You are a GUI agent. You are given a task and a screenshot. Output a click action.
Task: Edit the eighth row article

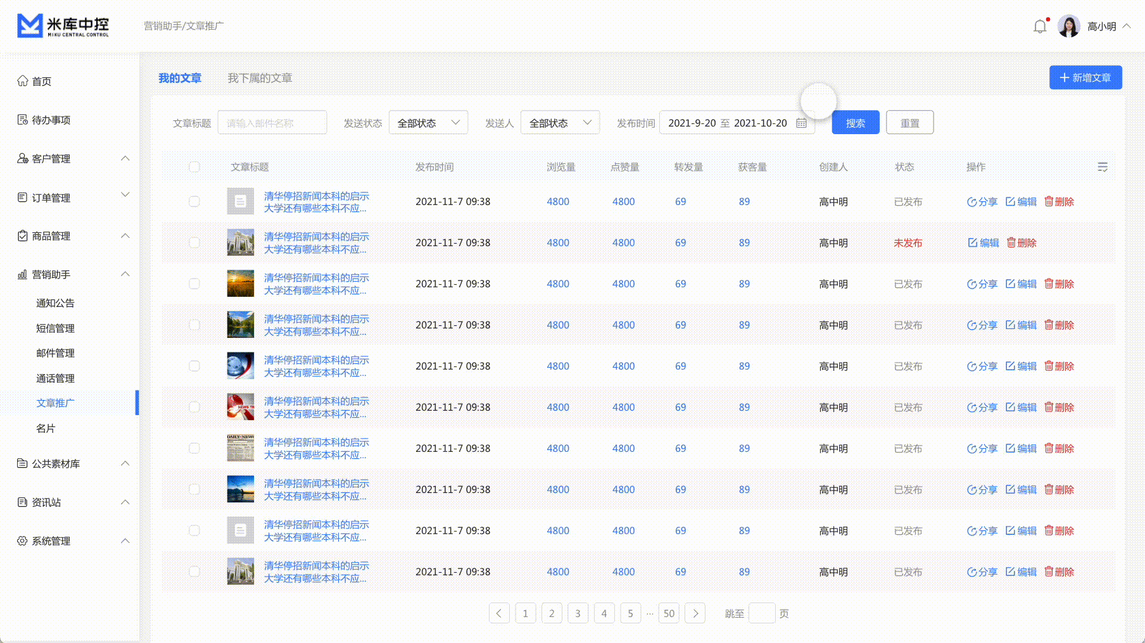click(x=1021, y=490)
